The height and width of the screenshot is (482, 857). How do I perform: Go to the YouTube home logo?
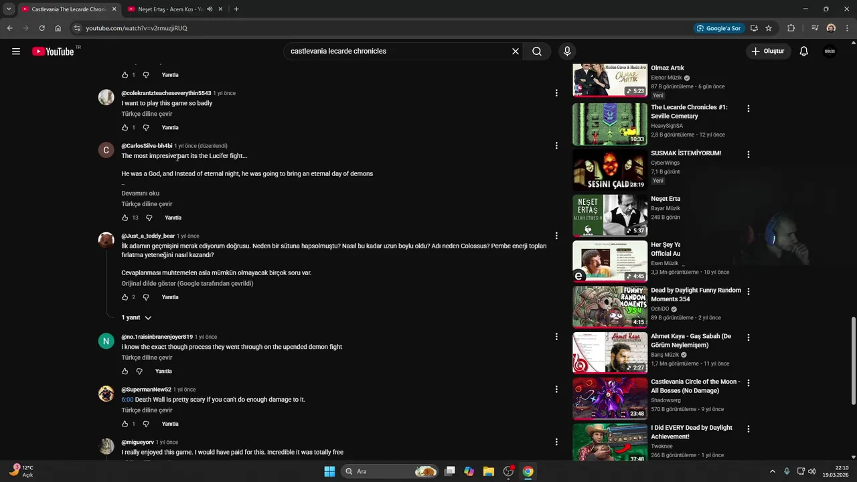coord(53,52)
